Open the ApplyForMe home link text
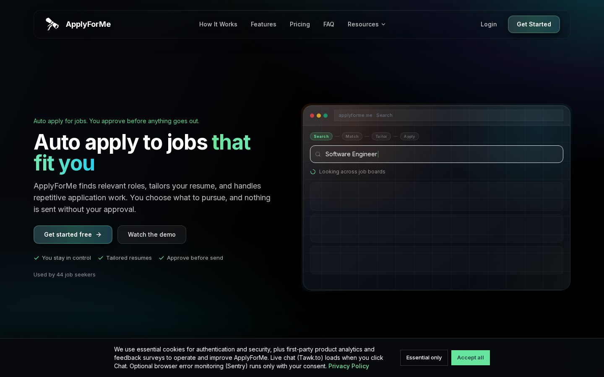Screen dimensions: 604x377 pyautogui.click(x=88, y=24)
